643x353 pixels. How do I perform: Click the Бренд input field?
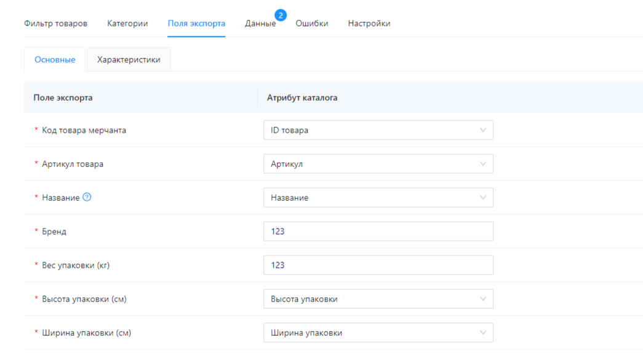click(x=378, y=231)
